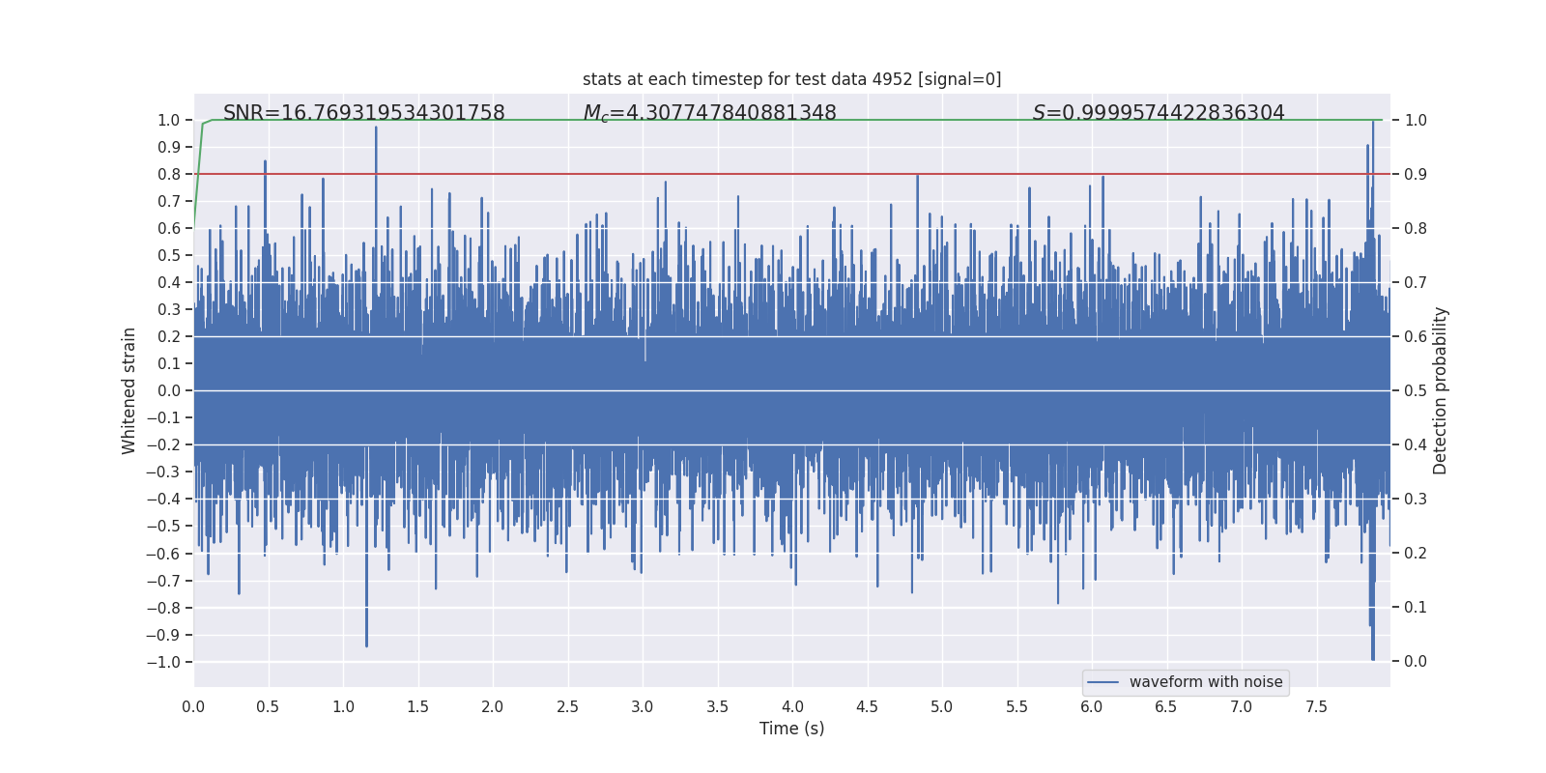Click the 4.0 tick label on time axis
The height and width of the screenshot is (773, 1546).
[x=792, y=706]
